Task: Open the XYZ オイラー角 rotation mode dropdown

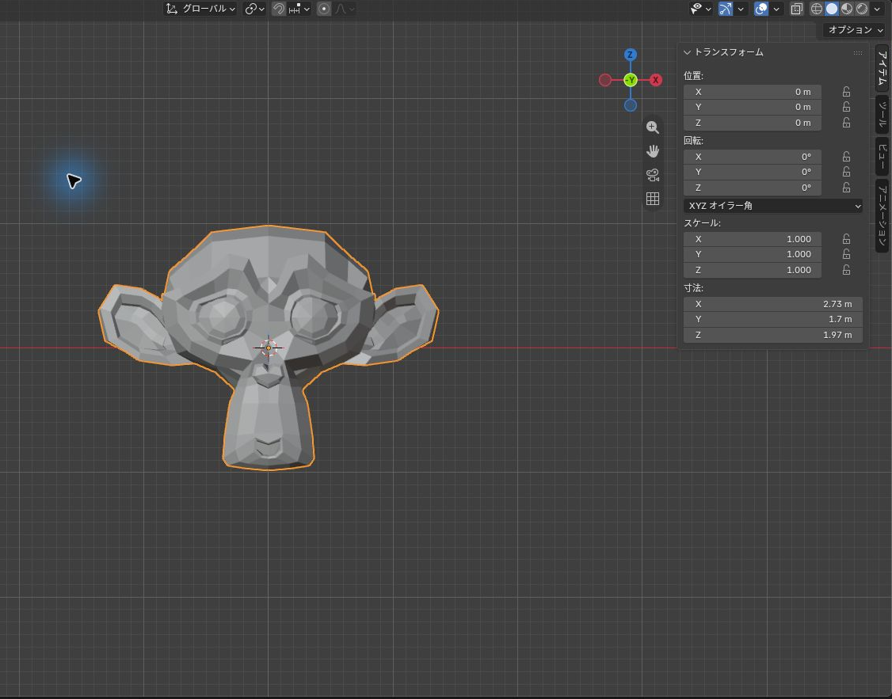Action: click(x=772, y=206)
